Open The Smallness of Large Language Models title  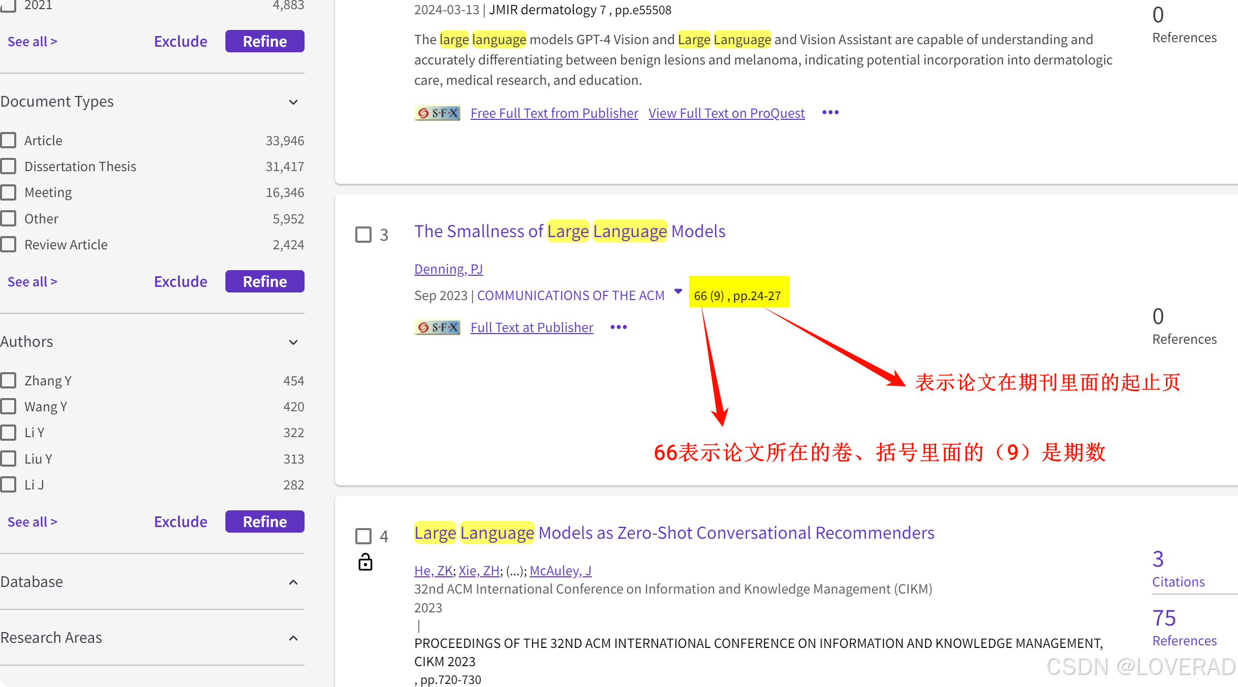pos(570,231)
